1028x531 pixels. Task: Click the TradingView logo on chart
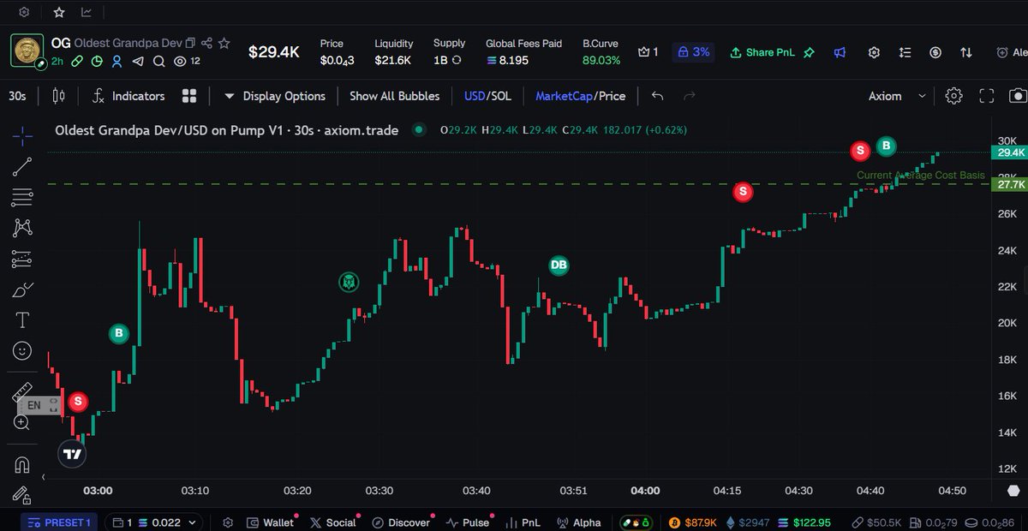73,454
